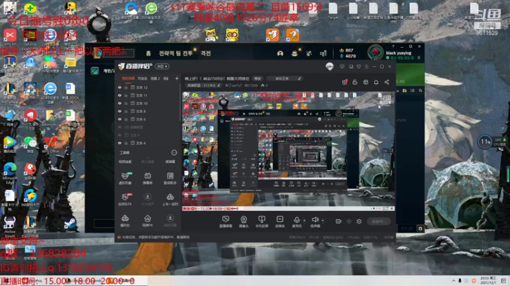Open the CPU usage 11% widget

(484, 142)
